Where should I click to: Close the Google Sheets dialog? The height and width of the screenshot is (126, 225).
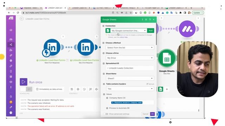click(154, 20)
